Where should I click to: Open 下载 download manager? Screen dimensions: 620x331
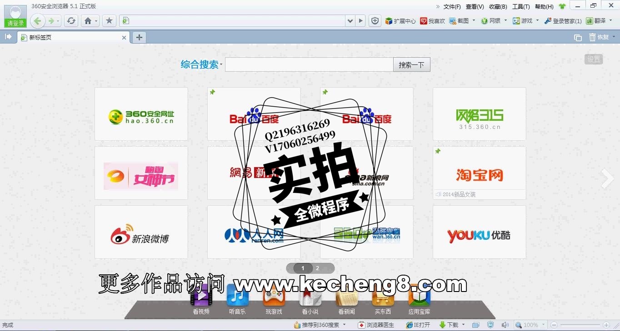coord(449,325)
